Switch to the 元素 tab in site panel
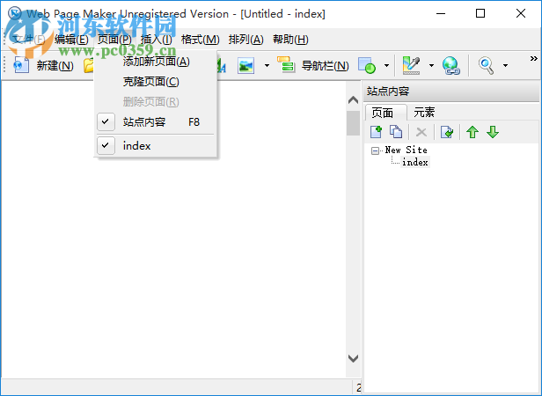The height and width of the screenshot is (396, 542). (x=424, y=113)
